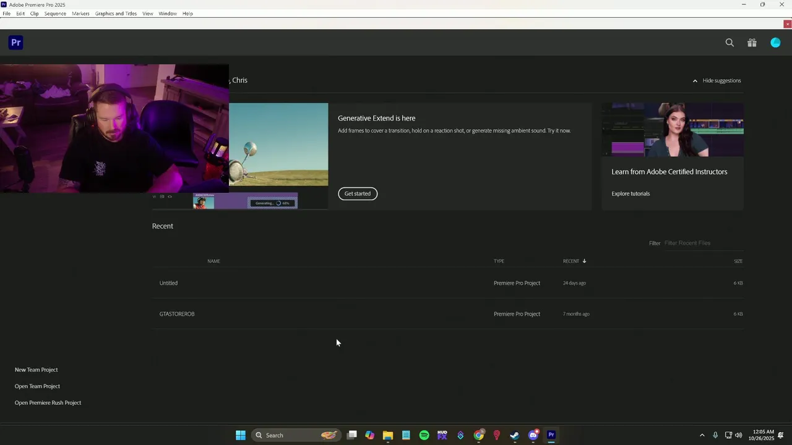The width and height of the screenshot is (792, 445).
Task: Click the microphone system tray icon
Action: (715, 435)
